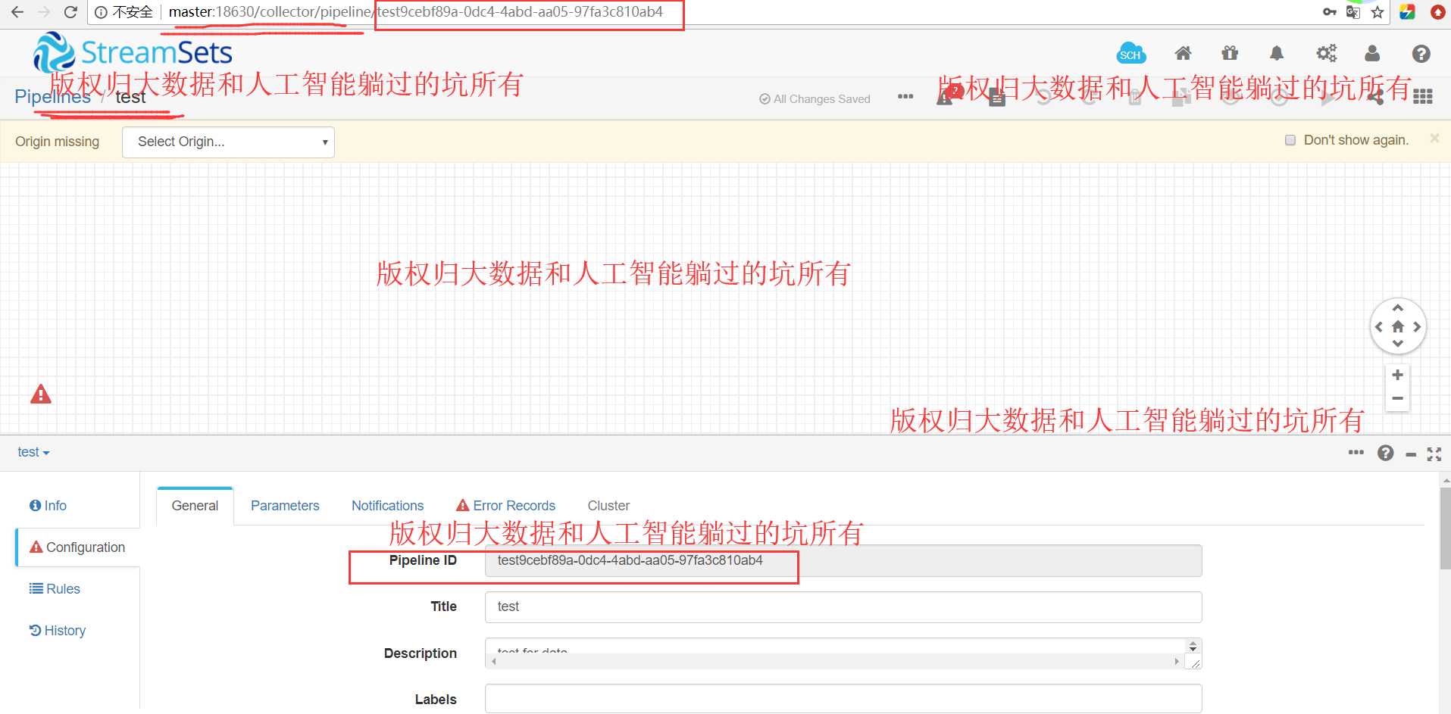Check Don't show again box
The image size is (1451, 714).
[x=1290, y=140]
